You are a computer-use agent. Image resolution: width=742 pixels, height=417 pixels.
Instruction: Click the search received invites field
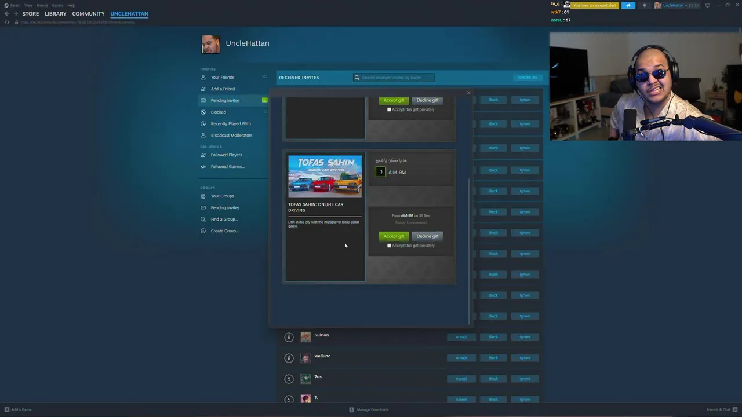coord(394,78)
